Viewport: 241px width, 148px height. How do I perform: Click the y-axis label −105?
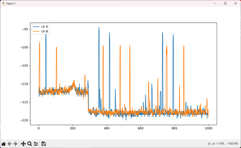tap(24, 66)
